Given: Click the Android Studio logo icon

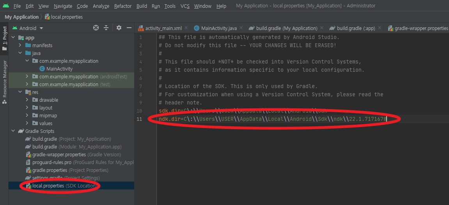Looking at the screenshot, I should pyautogui.click(x=6, y=5).
